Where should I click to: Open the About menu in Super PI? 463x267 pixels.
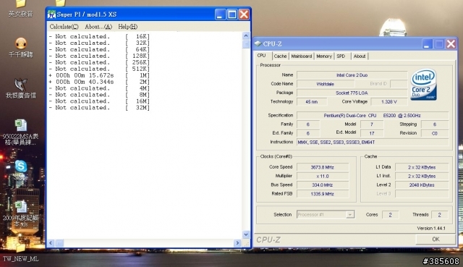[x=98, y=27]
